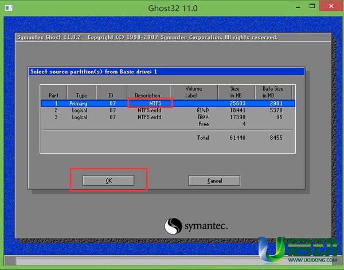Click the NTFS description of partition 1
Screen dimensions: 344x270
coord(155,103)
